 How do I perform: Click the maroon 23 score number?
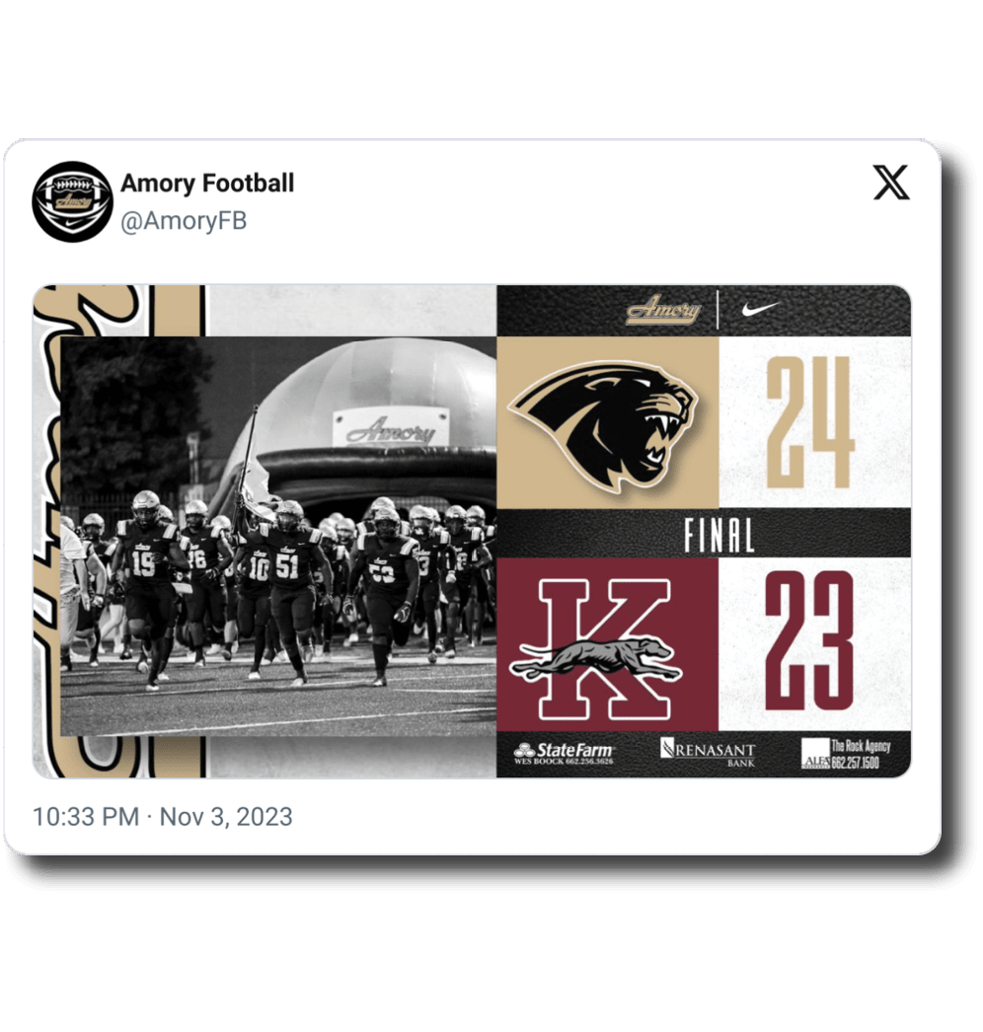pos(809,639)
